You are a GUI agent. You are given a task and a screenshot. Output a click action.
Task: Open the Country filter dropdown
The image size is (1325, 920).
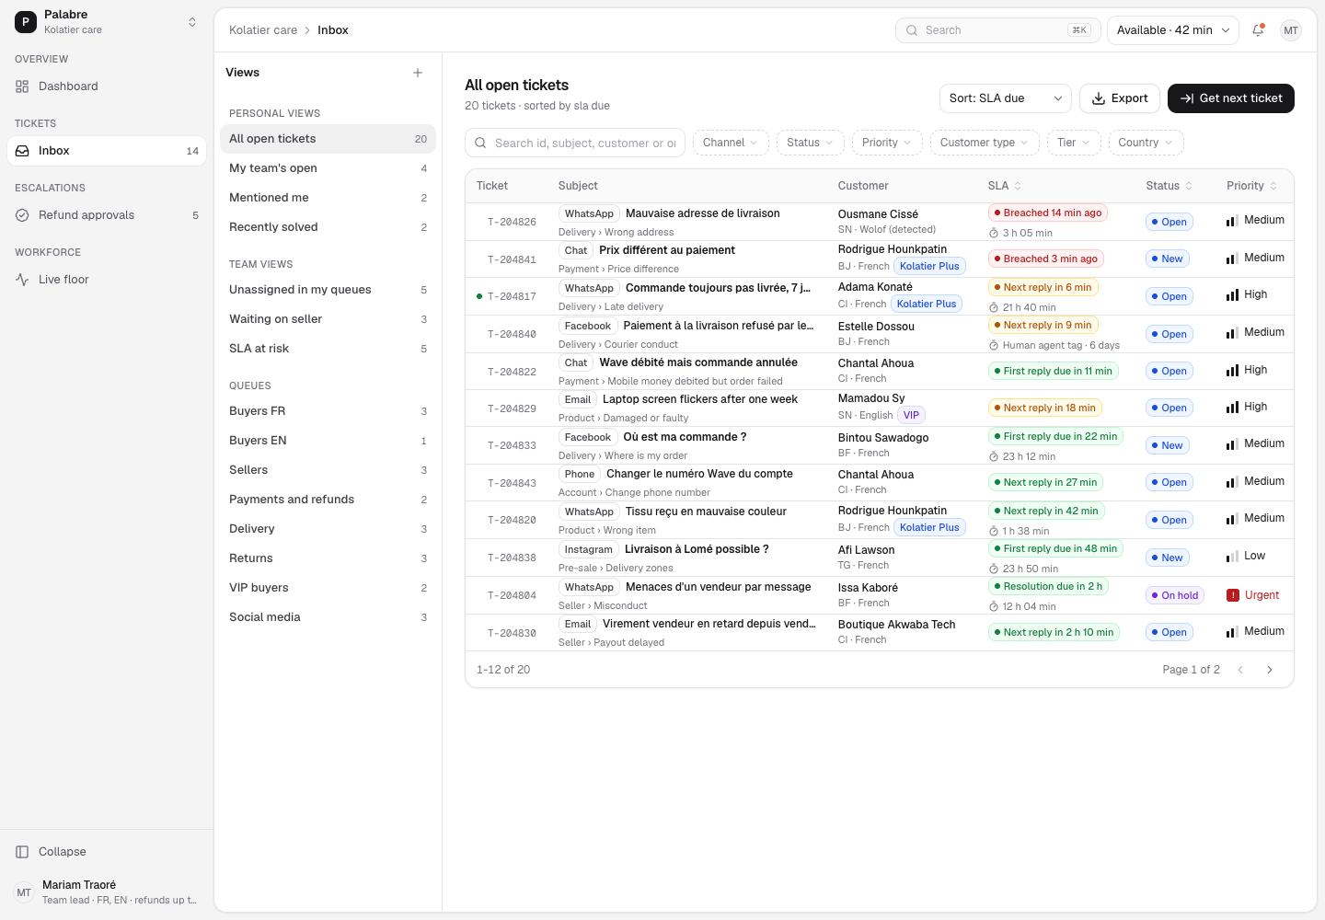click(x=1146, y=143)
